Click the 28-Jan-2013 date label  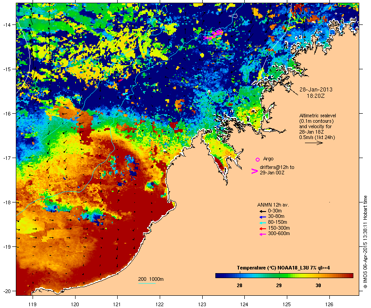coord(316,90)
